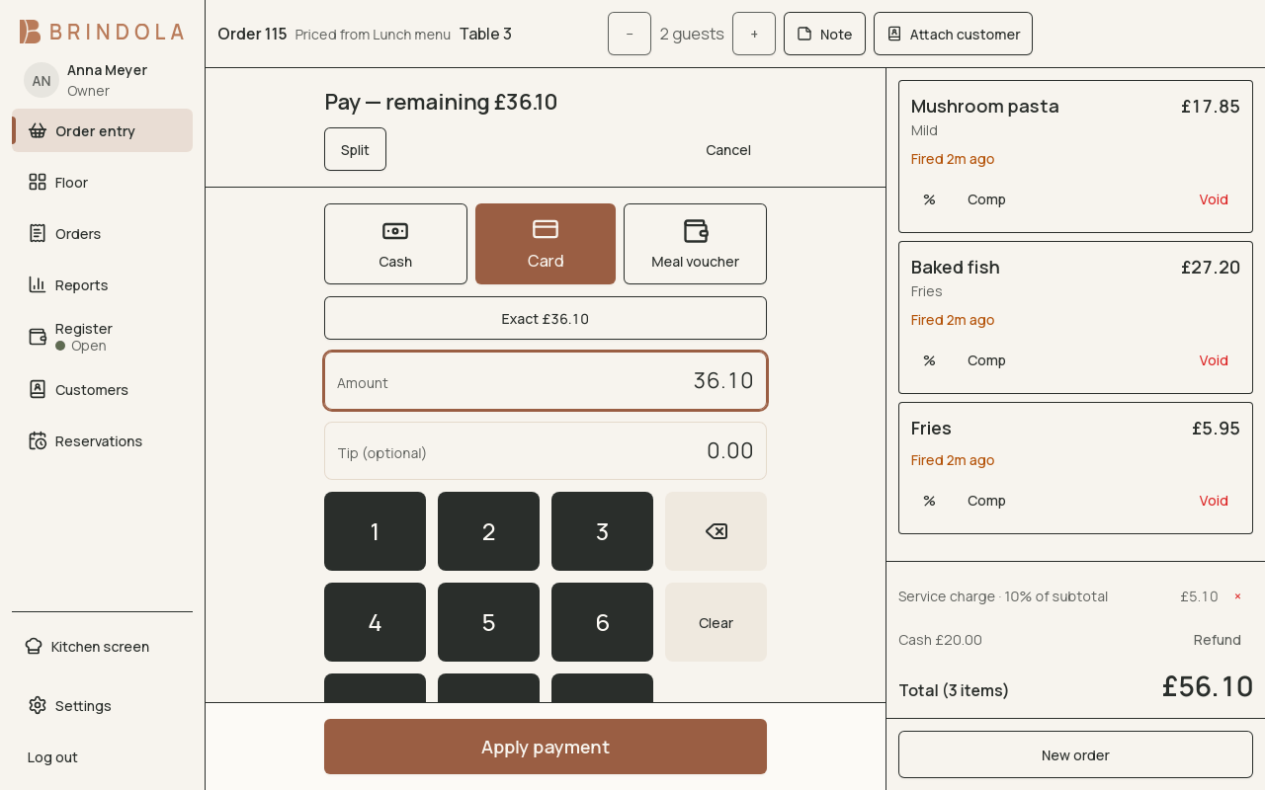Open Order entry in sidebar
1265x790 pixels.
[x=102, y=130]
